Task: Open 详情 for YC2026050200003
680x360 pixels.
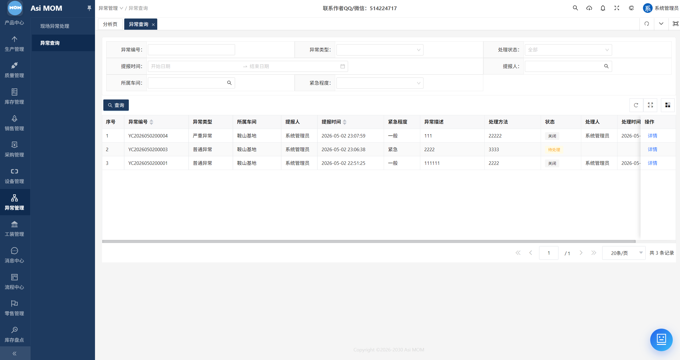Action: [x=652, y=149]
